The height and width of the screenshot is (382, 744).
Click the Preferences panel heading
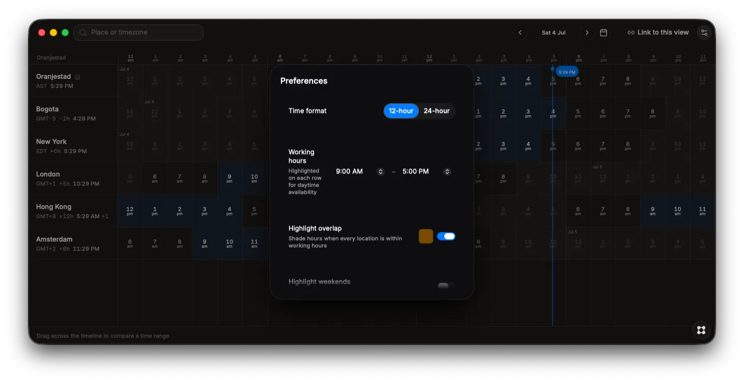coord(304,81)
